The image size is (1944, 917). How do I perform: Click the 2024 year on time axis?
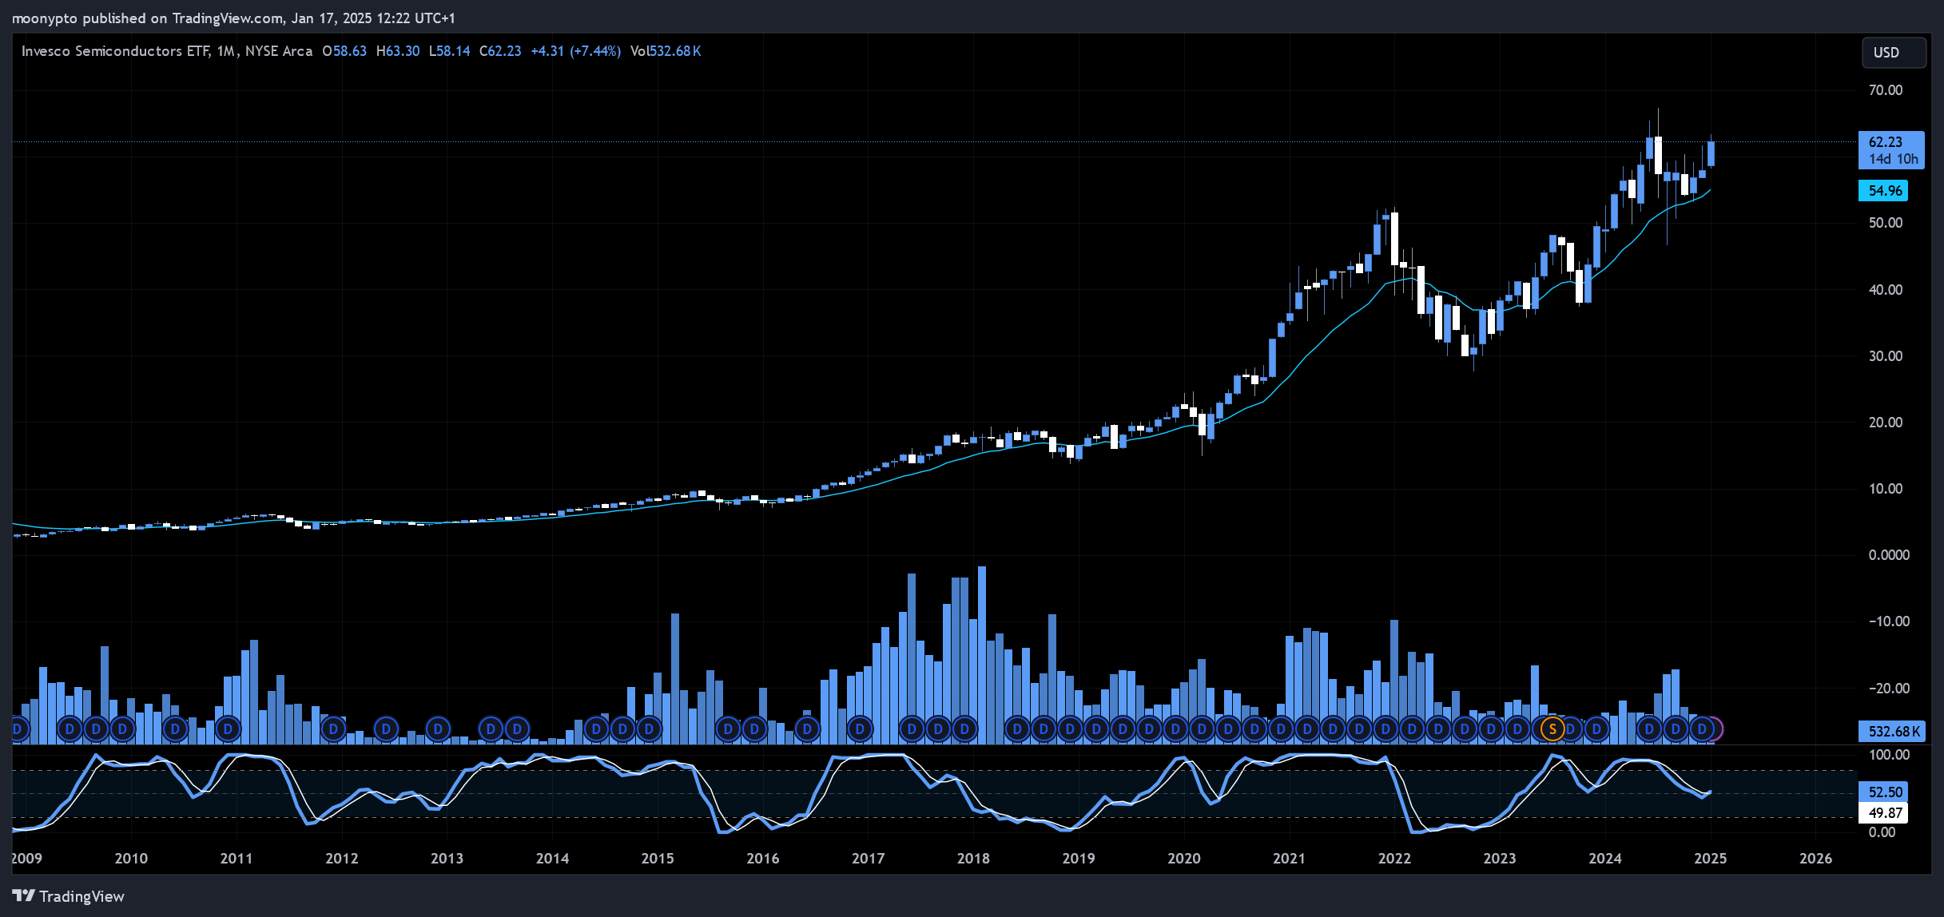tap(1605, 859)
